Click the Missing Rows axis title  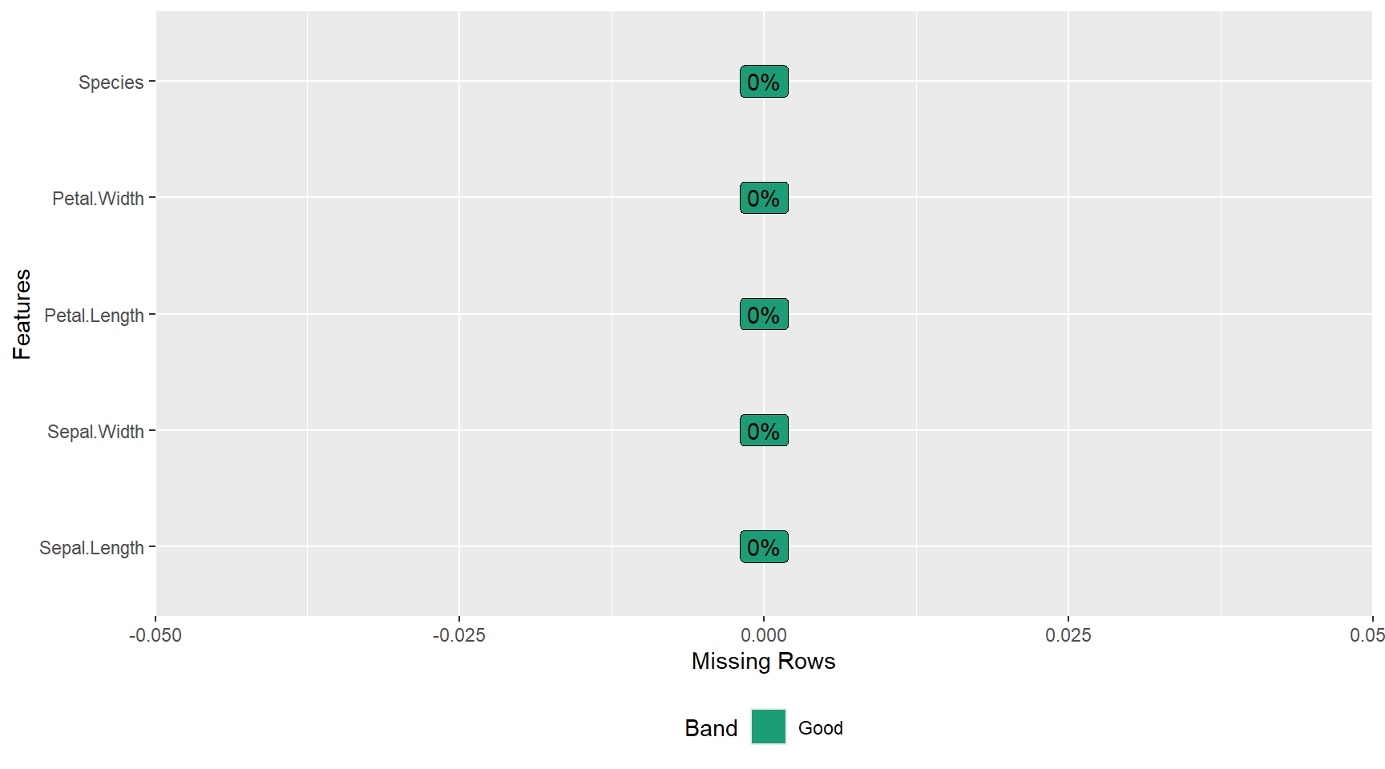pyautogui.click(x=763, y=661)
